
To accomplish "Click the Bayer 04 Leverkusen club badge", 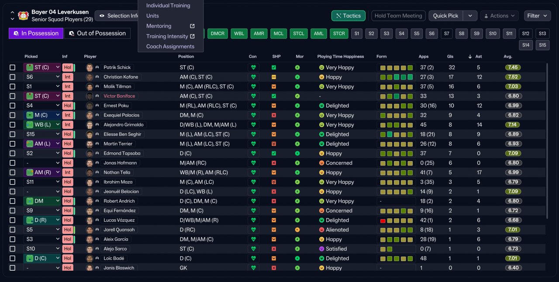I will 23,16.
